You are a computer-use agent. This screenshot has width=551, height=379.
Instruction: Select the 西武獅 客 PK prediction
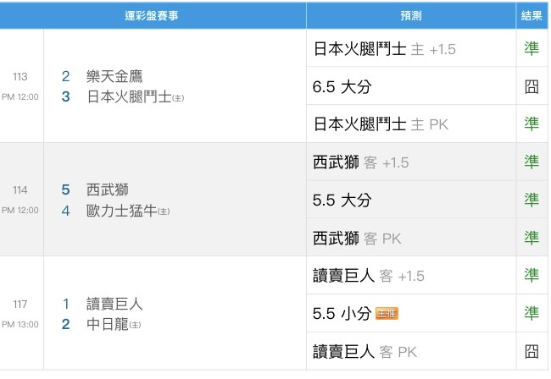click(x=357, y=238)
